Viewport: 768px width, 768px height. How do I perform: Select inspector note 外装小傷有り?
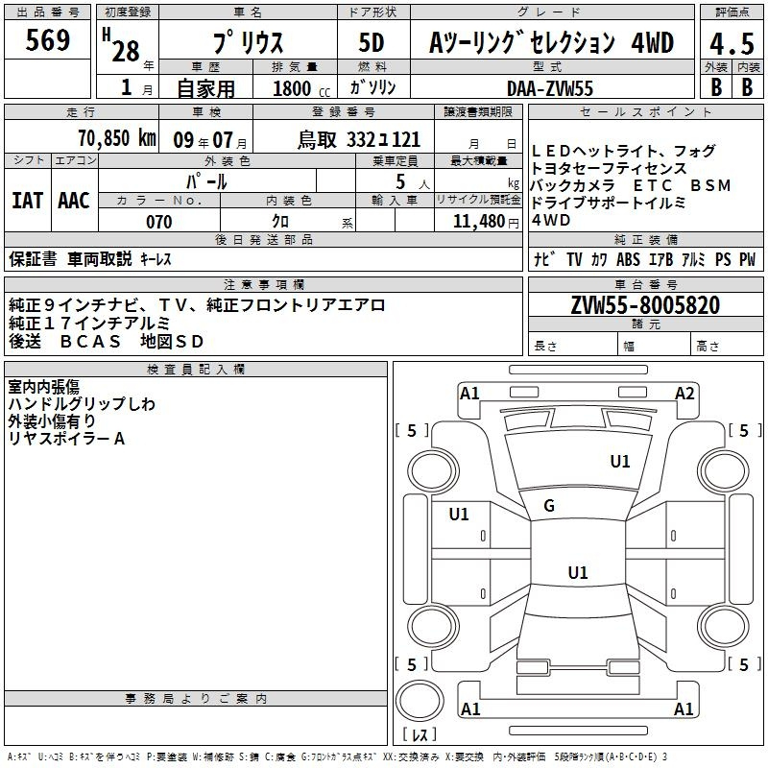coord(52,420)
